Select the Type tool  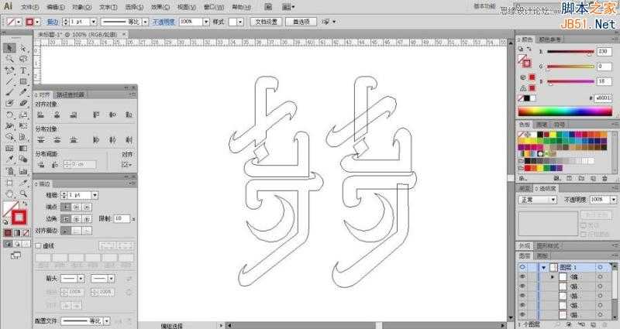pyautogui.click(x=23, y=70)
